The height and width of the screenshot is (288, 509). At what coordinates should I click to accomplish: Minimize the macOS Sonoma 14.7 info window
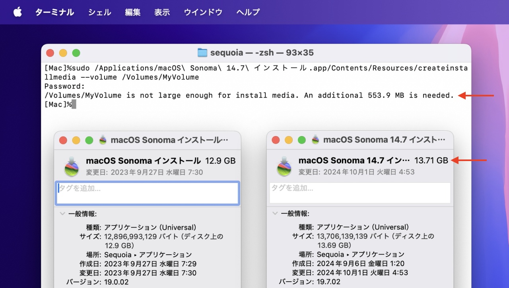point(289,140)
